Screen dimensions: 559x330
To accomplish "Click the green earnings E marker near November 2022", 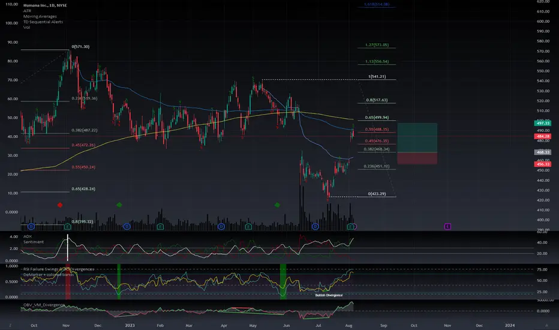I will 68,227.
